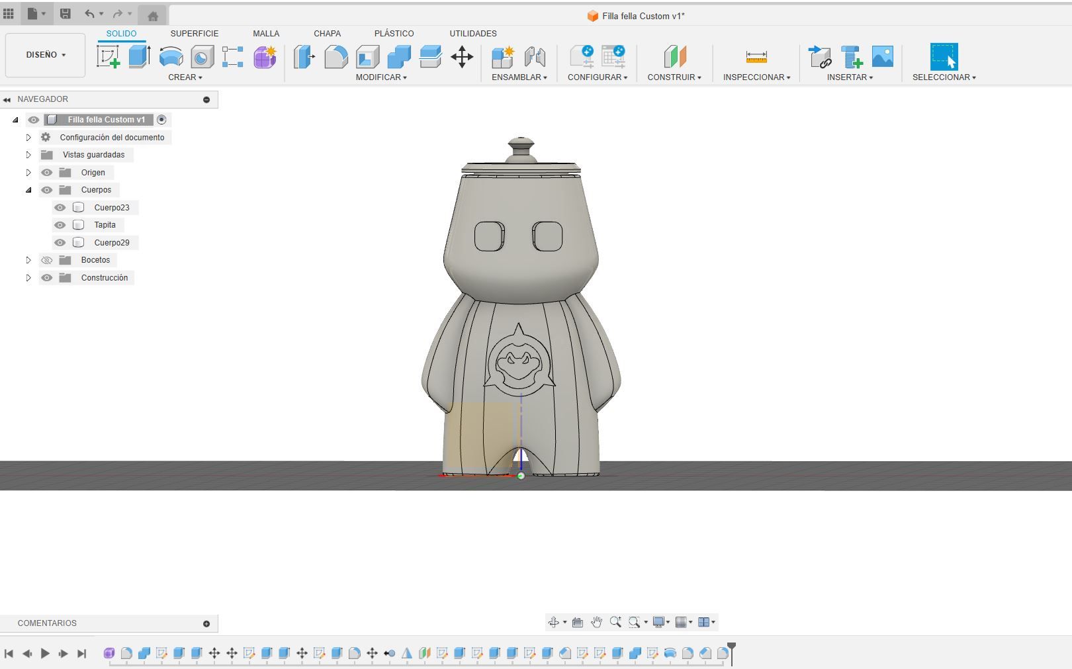Click the Home view button
Viewport: 1072px width, 669px height.
(153, 16)
